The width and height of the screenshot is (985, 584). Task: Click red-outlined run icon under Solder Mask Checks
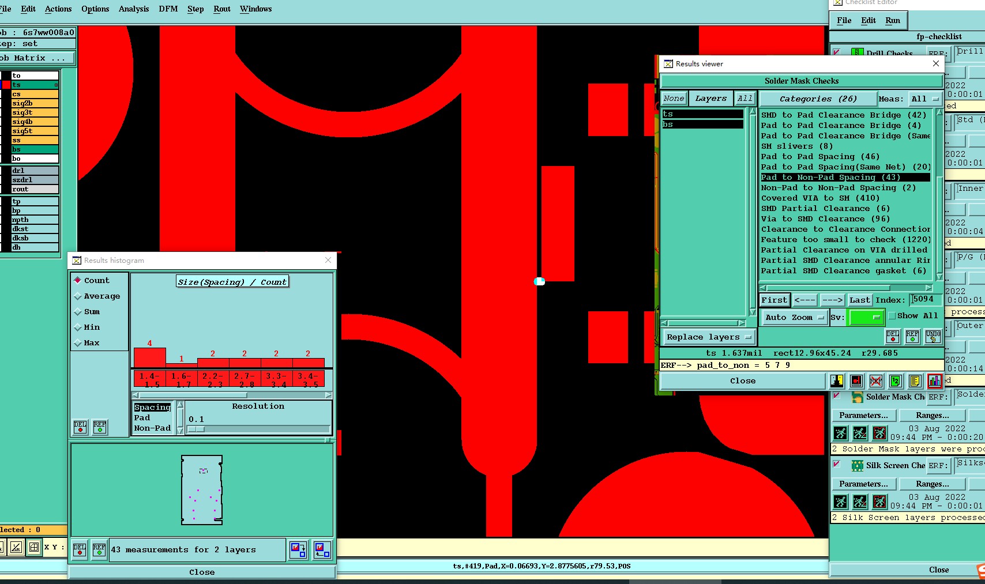[879, 433]
